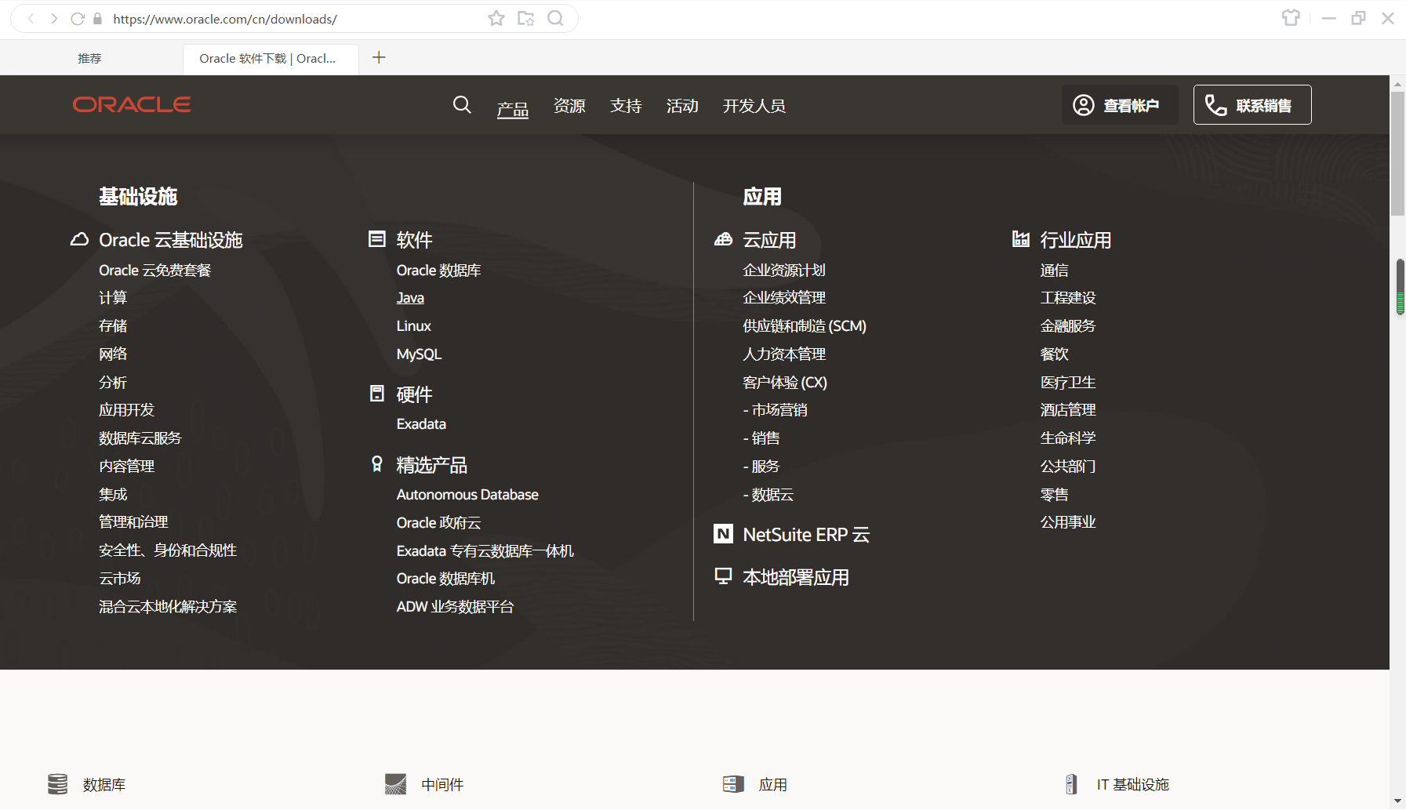Open the 资源 navigation menu
The image size is (1406, 810).
coord(569,106)
